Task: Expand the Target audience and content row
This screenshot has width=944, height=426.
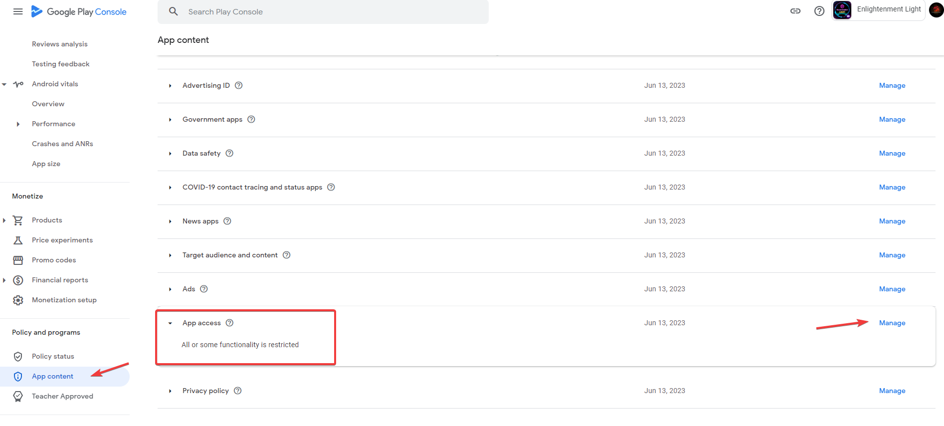Action: point(170,255)
